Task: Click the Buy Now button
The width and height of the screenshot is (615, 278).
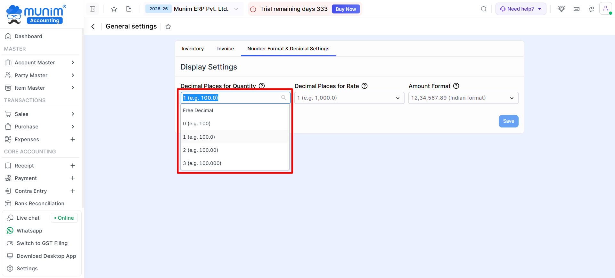Action: (346, 9)
